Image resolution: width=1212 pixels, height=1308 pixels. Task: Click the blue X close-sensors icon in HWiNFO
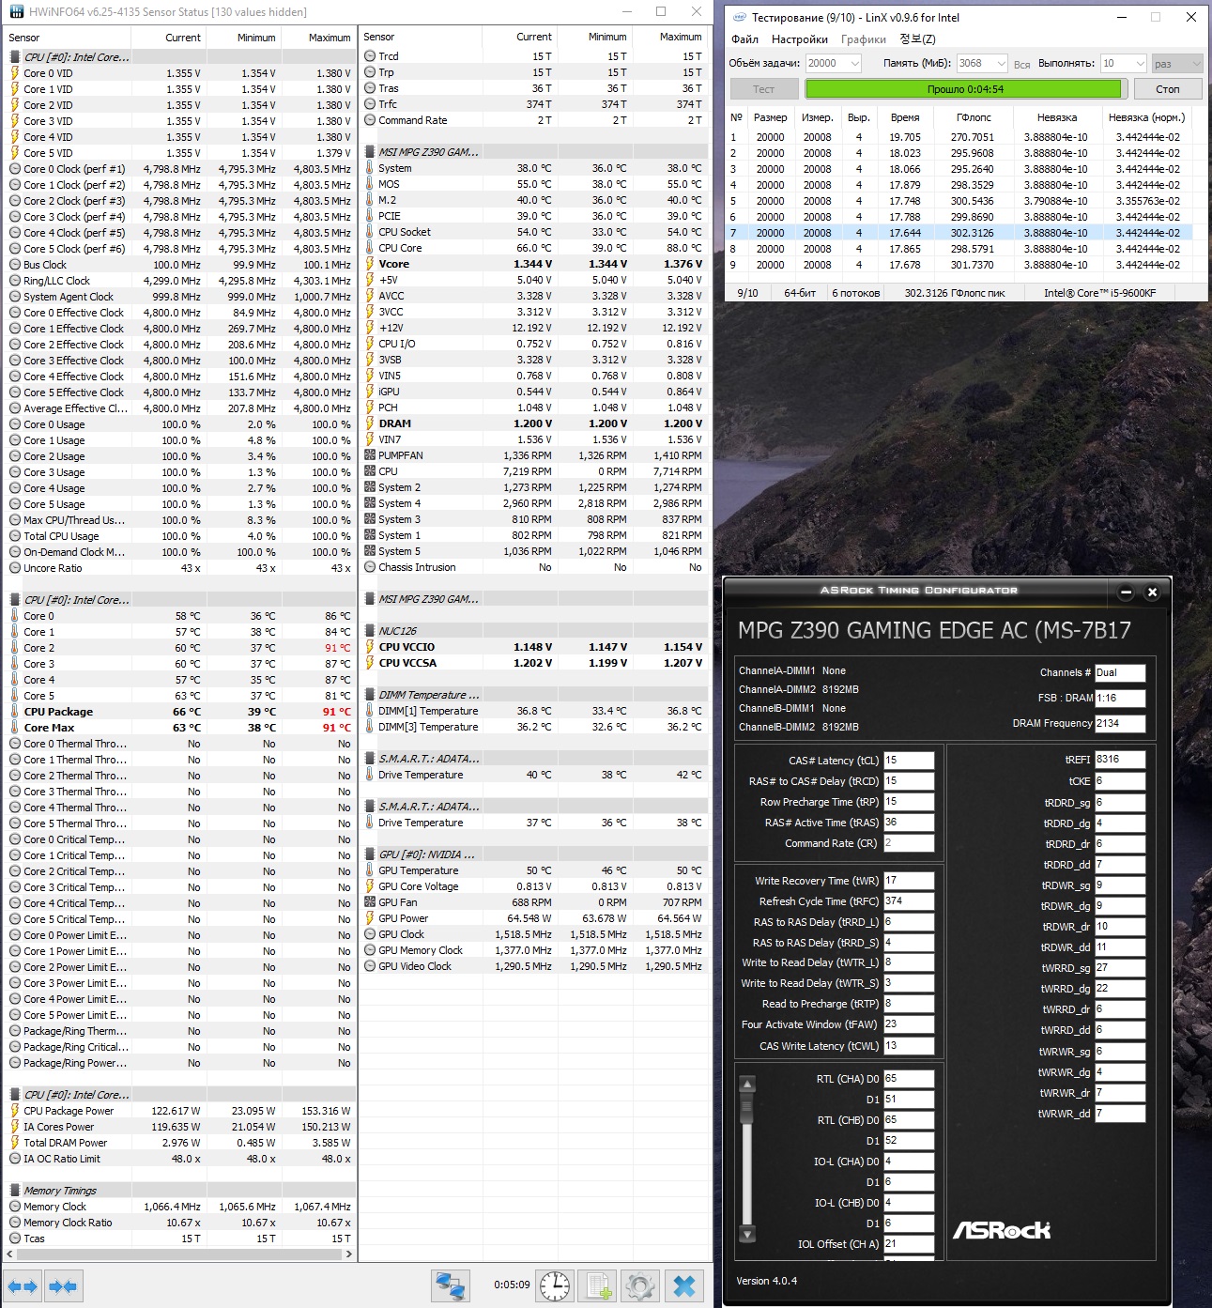pos(684,1285)
